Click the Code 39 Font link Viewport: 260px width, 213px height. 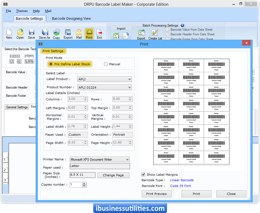coord(180,186)
